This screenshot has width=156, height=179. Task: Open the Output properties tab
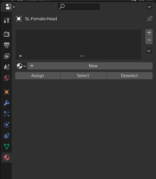[7, 45]
